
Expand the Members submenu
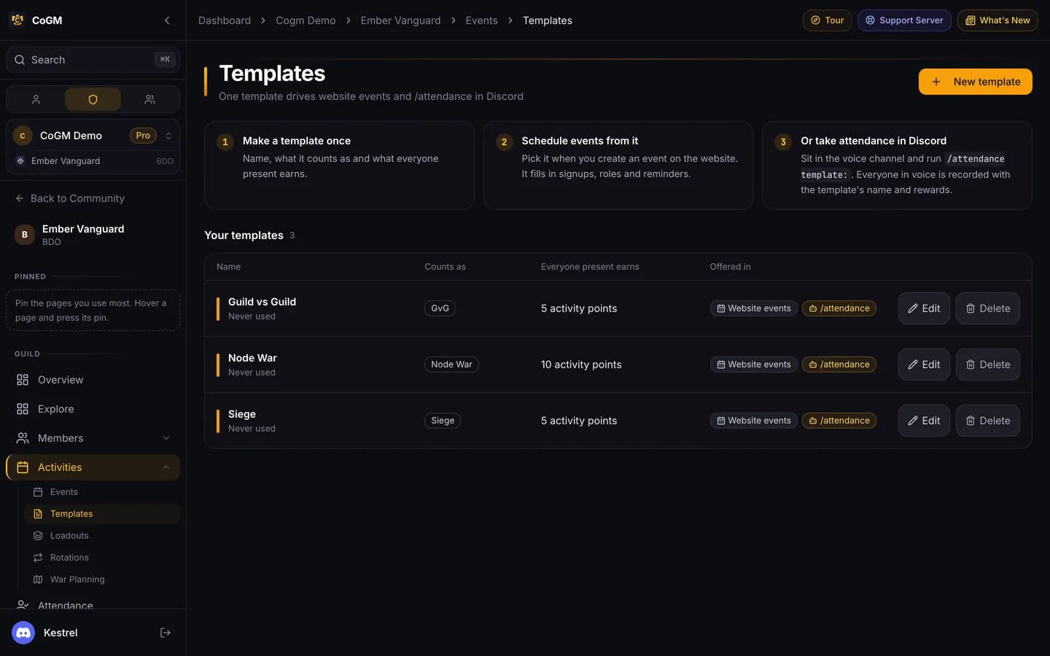pyautogui.click(x=166, y=438)
